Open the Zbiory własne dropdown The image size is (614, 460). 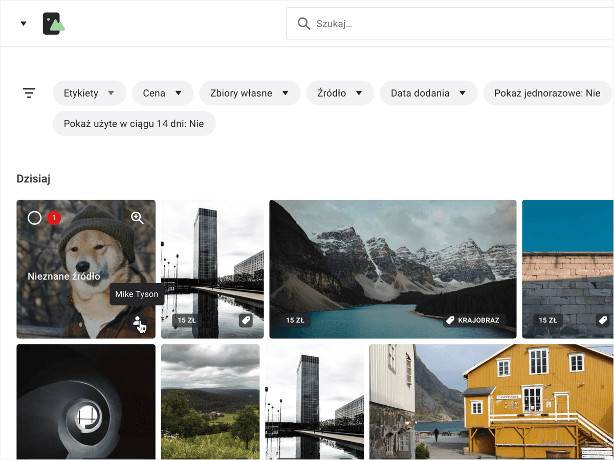[x=250, y=93]
